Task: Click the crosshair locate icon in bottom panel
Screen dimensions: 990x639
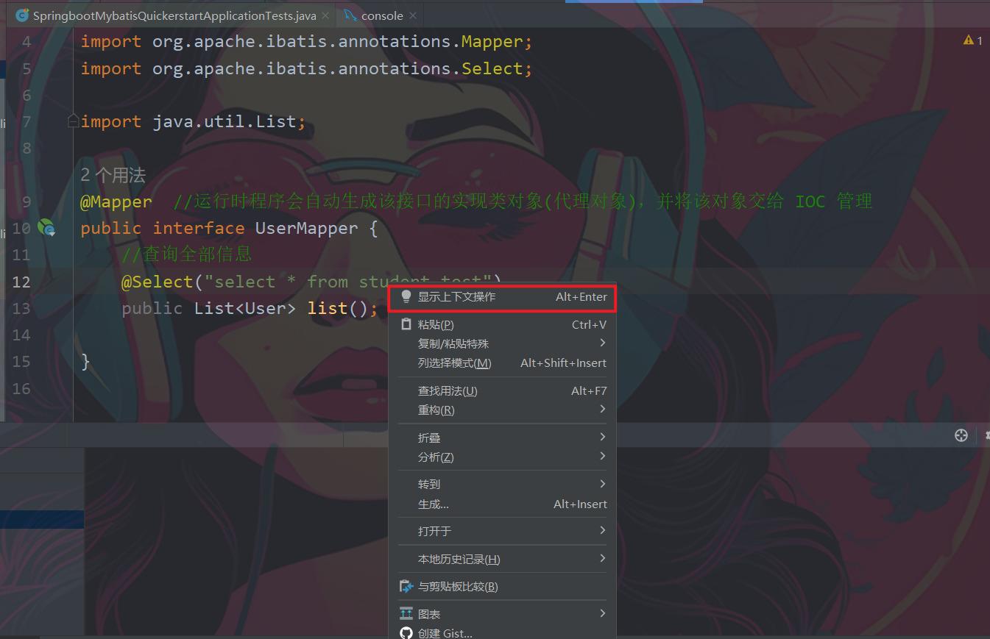Action: pyautogui.click(x=961, y=435)
